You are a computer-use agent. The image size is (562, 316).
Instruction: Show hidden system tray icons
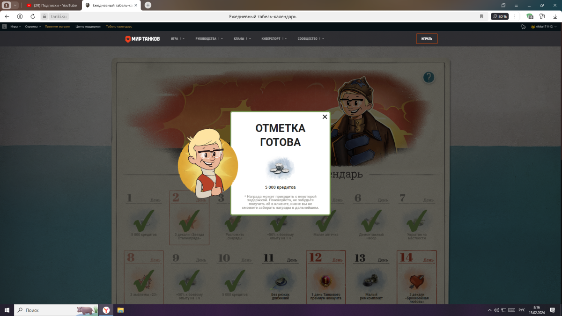click(x=490, y=310)
